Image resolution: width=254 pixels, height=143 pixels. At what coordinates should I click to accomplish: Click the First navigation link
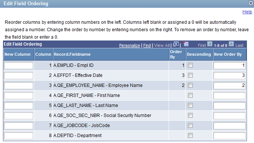[x=202, y=46]
